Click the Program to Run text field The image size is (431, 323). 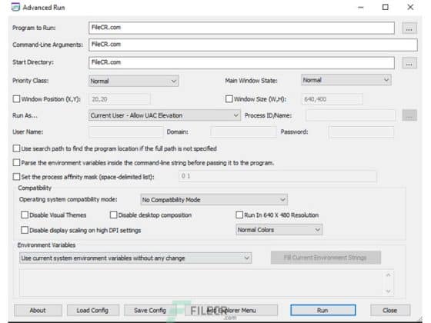242,28
